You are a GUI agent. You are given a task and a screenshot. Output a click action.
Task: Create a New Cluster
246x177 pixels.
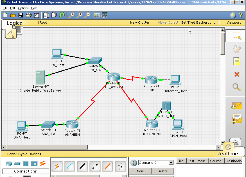pos(140,22)
